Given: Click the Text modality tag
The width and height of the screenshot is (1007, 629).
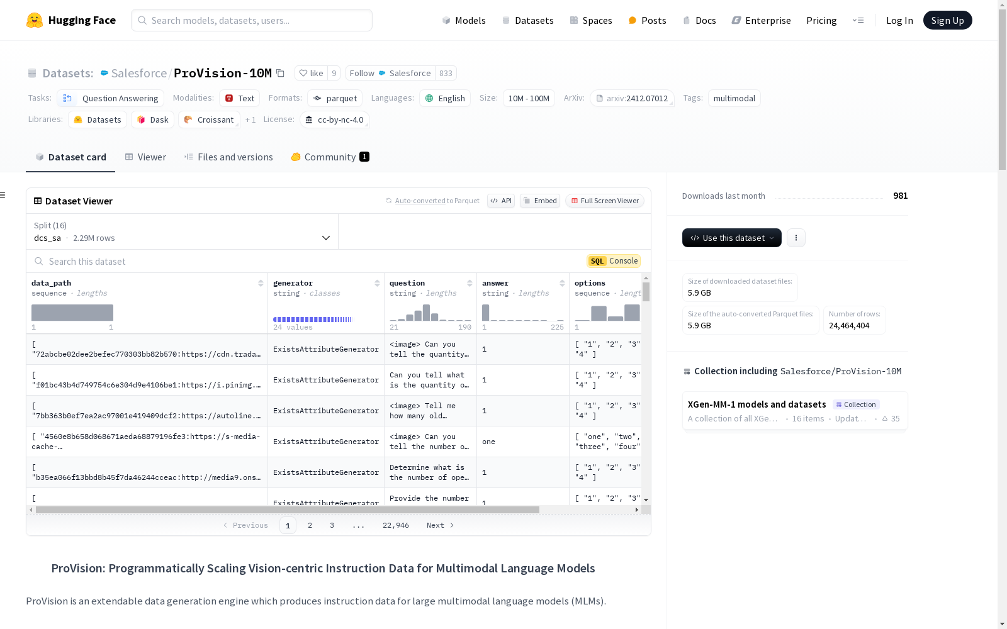Looking at the screenshot, I should pyautogui.click(x=239, y=98).
